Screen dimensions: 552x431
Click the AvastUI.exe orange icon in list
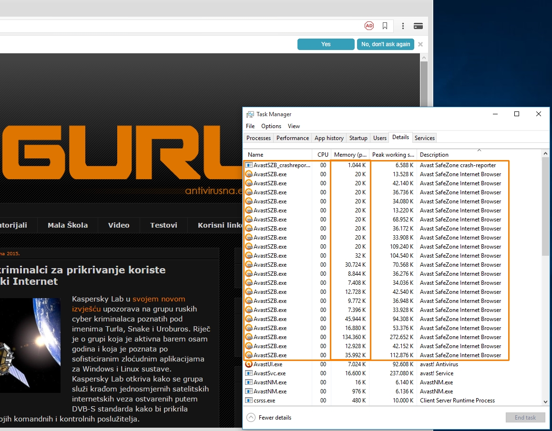tap(249, 364)
